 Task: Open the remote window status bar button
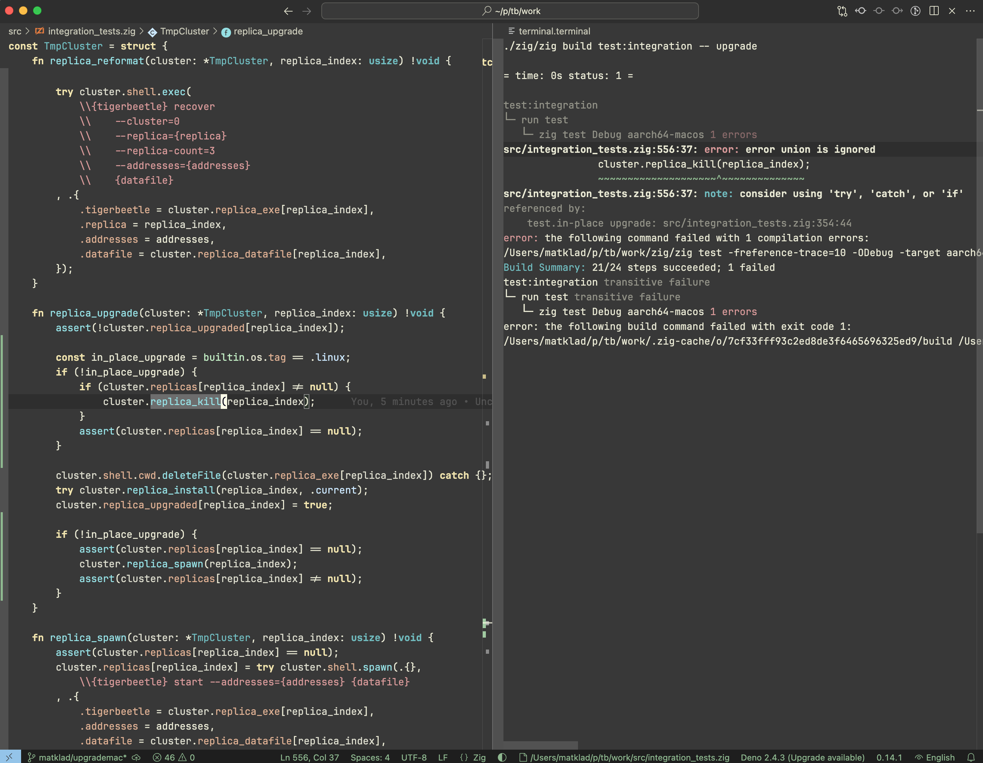pyautogui.click(x=10, y=757)
